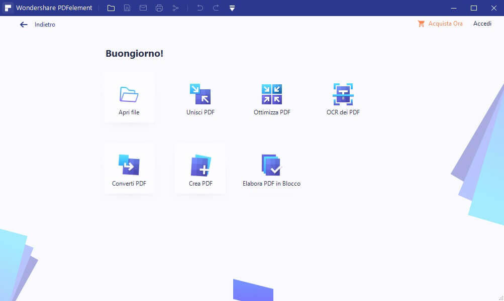
Task: Maximize the PDFelement window
Action: 473,8
